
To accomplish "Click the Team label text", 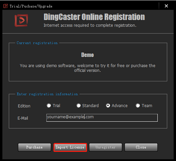I will click(147, 106).
